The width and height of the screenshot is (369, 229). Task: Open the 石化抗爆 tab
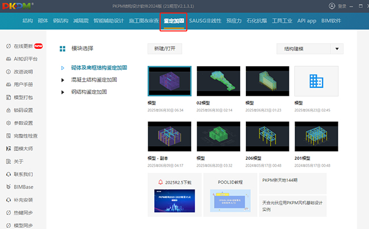(257, 20)
